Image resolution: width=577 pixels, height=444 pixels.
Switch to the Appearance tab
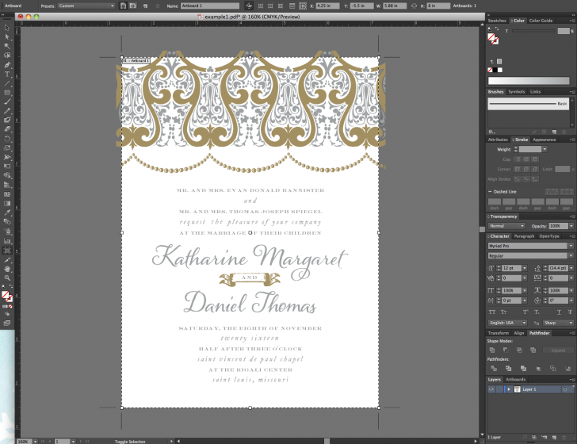[x=544, y=140]
